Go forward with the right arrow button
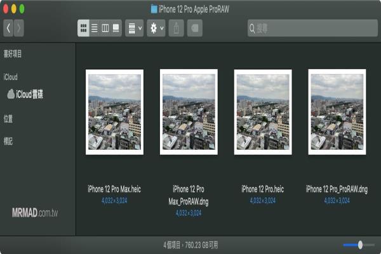Image resolution: width=381 pixels, height=254 pixels. [x=19, y=28]
